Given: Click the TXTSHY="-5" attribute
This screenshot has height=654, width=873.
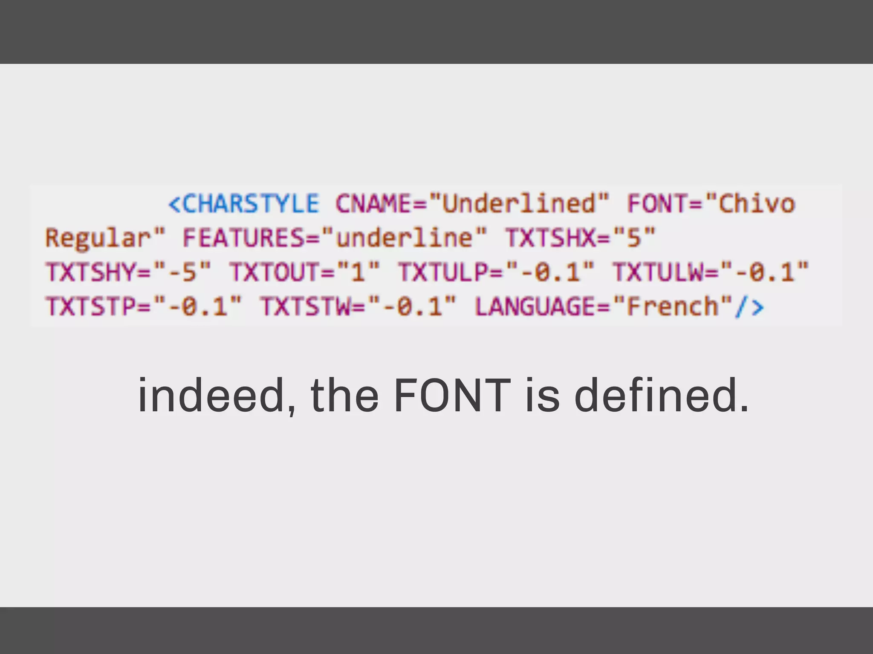Looking at the screenshot, I should pos(128,272).
